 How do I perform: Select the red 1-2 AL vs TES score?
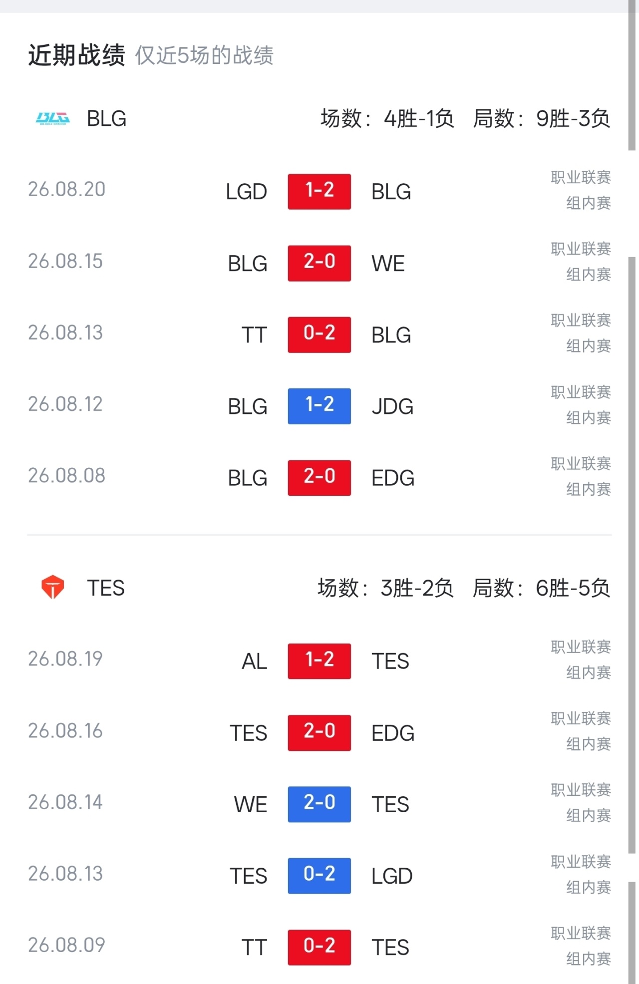click(x=319, y=661)
